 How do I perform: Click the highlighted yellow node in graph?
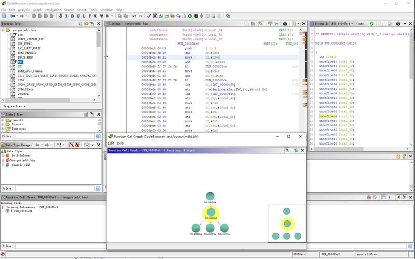210,211
